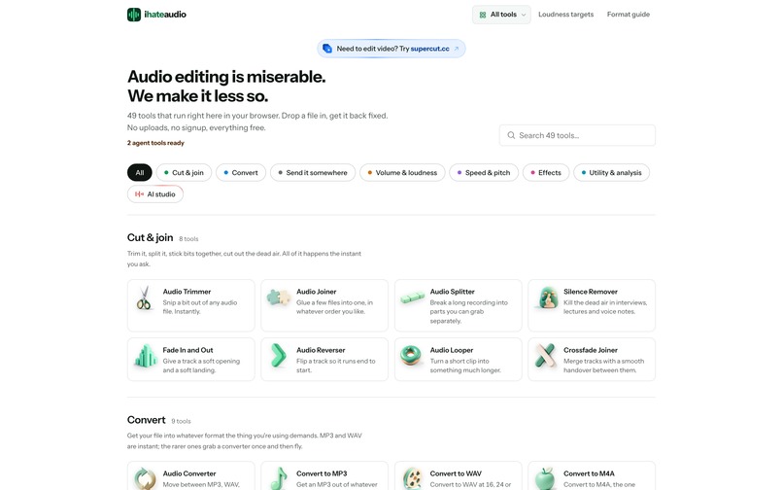Viewport: 783px width, 490px height.
Task: Open the Crossfade Joiner tool title
Action: tap(591, 350)
